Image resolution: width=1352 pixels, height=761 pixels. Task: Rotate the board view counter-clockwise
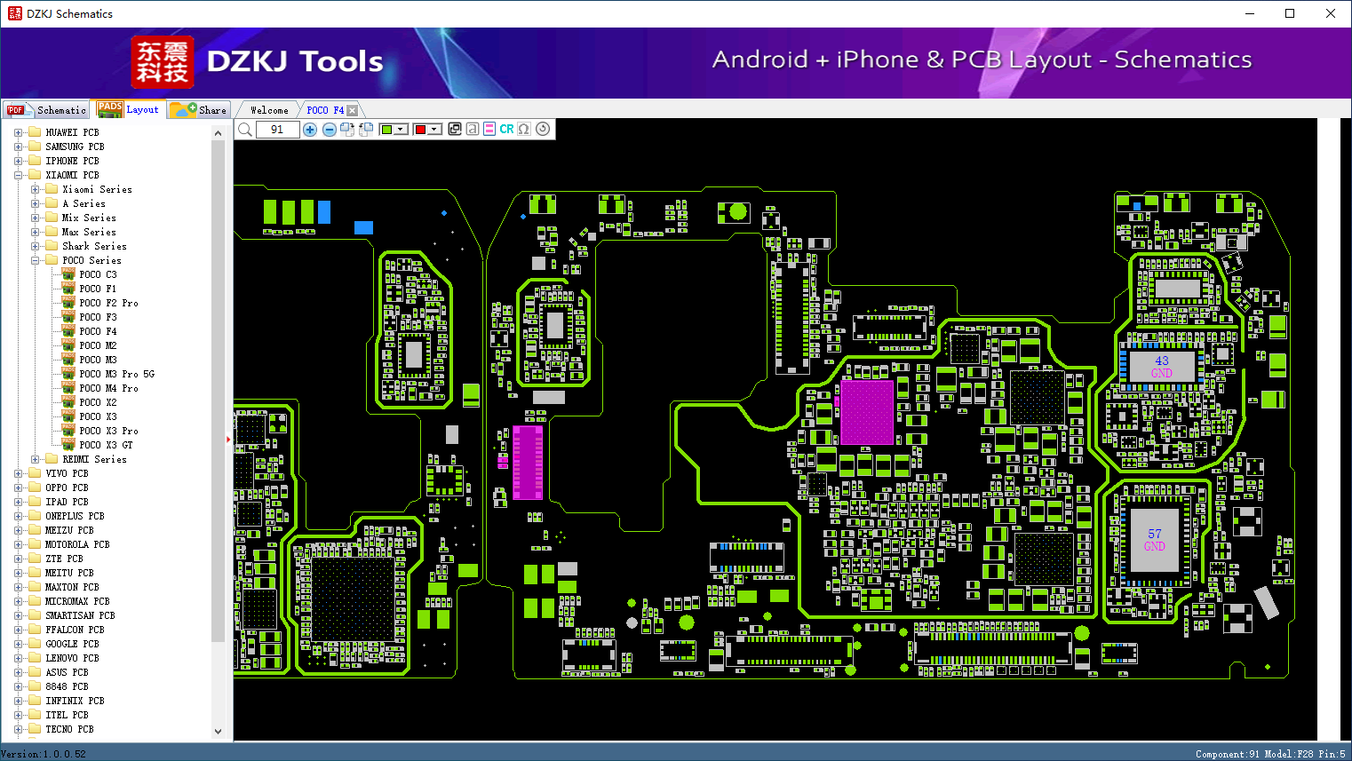[x=366, y=130]
